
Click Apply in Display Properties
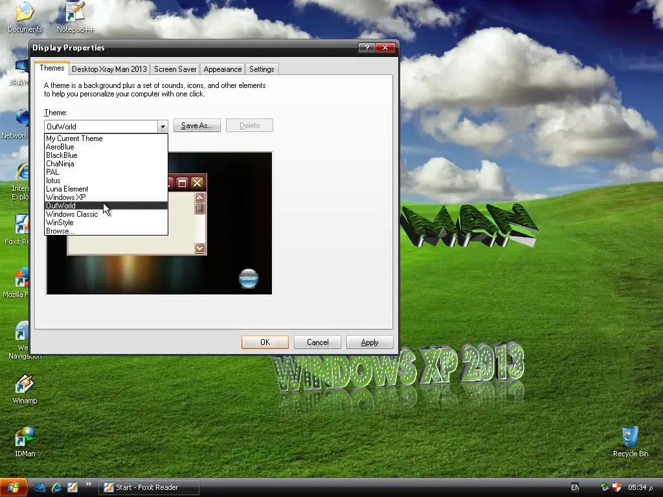[x=370, y=342]
